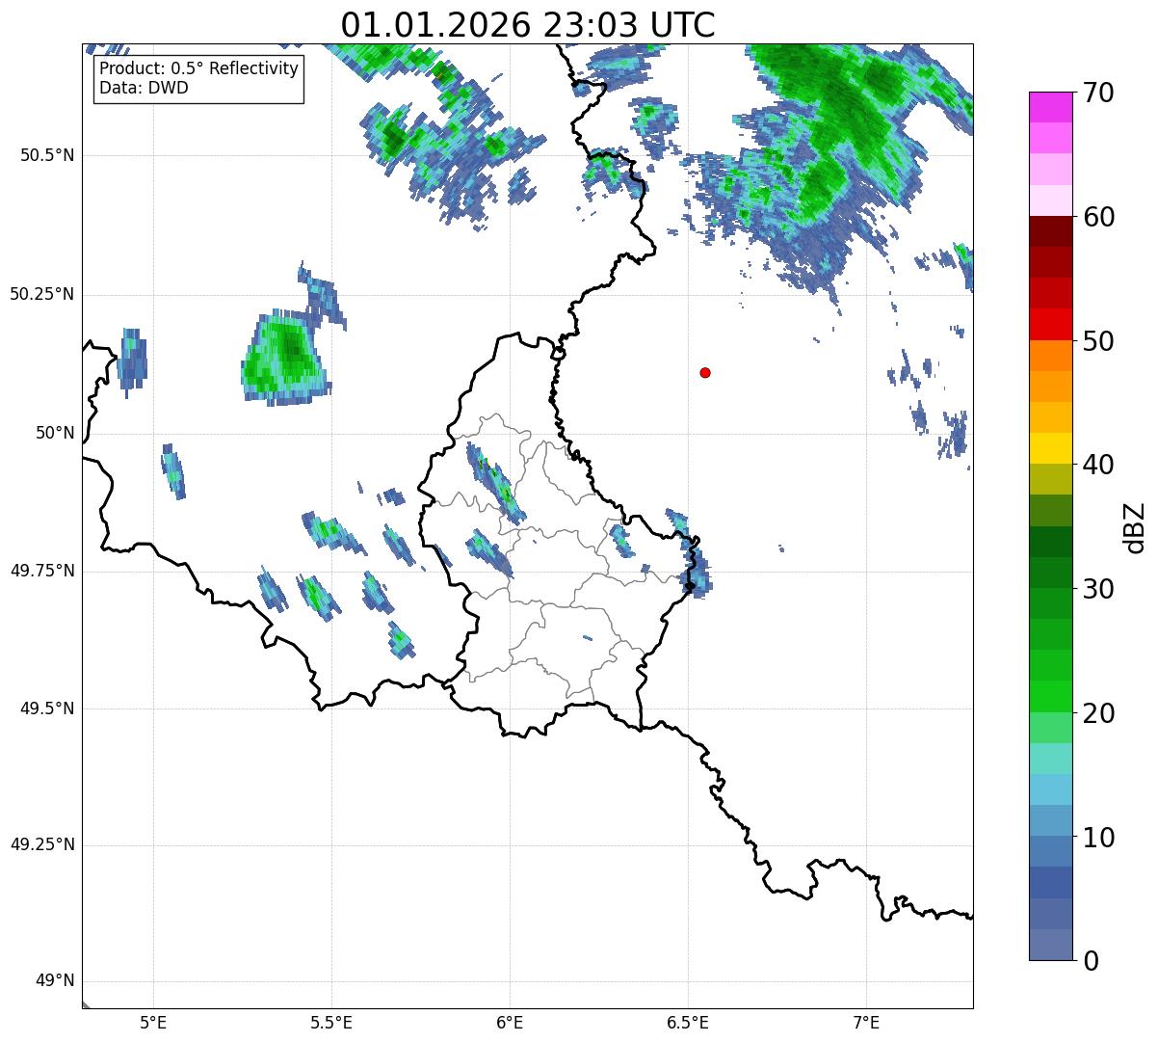Click the 49°N latitude label
1158x1042 pixels.
click(54, 981)
